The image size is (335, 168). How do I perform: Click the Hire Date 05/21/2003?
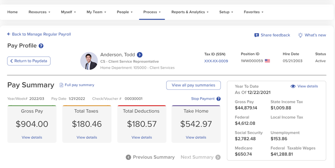click(292, 61)
